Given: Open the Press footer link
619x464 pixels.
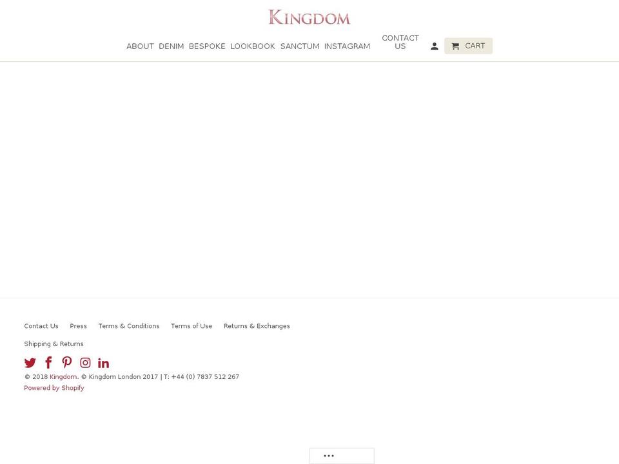Looking at the screenshot, I should pyautogui.click(x=78, y=326).
